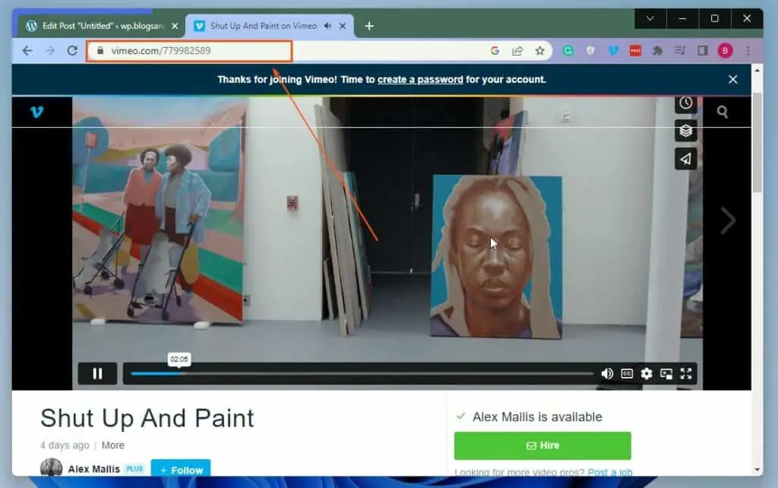
Task: Mute the video with the volume icon
Action: click(x=606, y=373)
